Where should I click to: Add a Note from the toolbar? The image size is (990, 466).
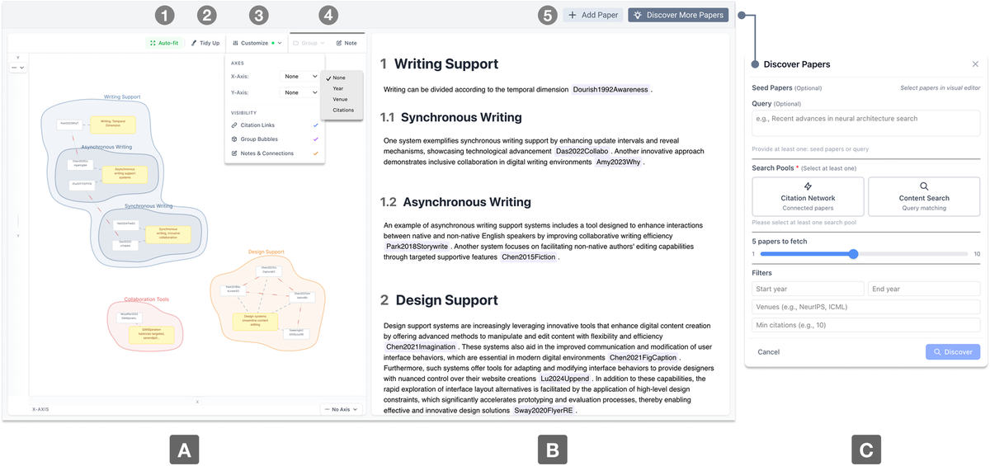click(346, 43)
